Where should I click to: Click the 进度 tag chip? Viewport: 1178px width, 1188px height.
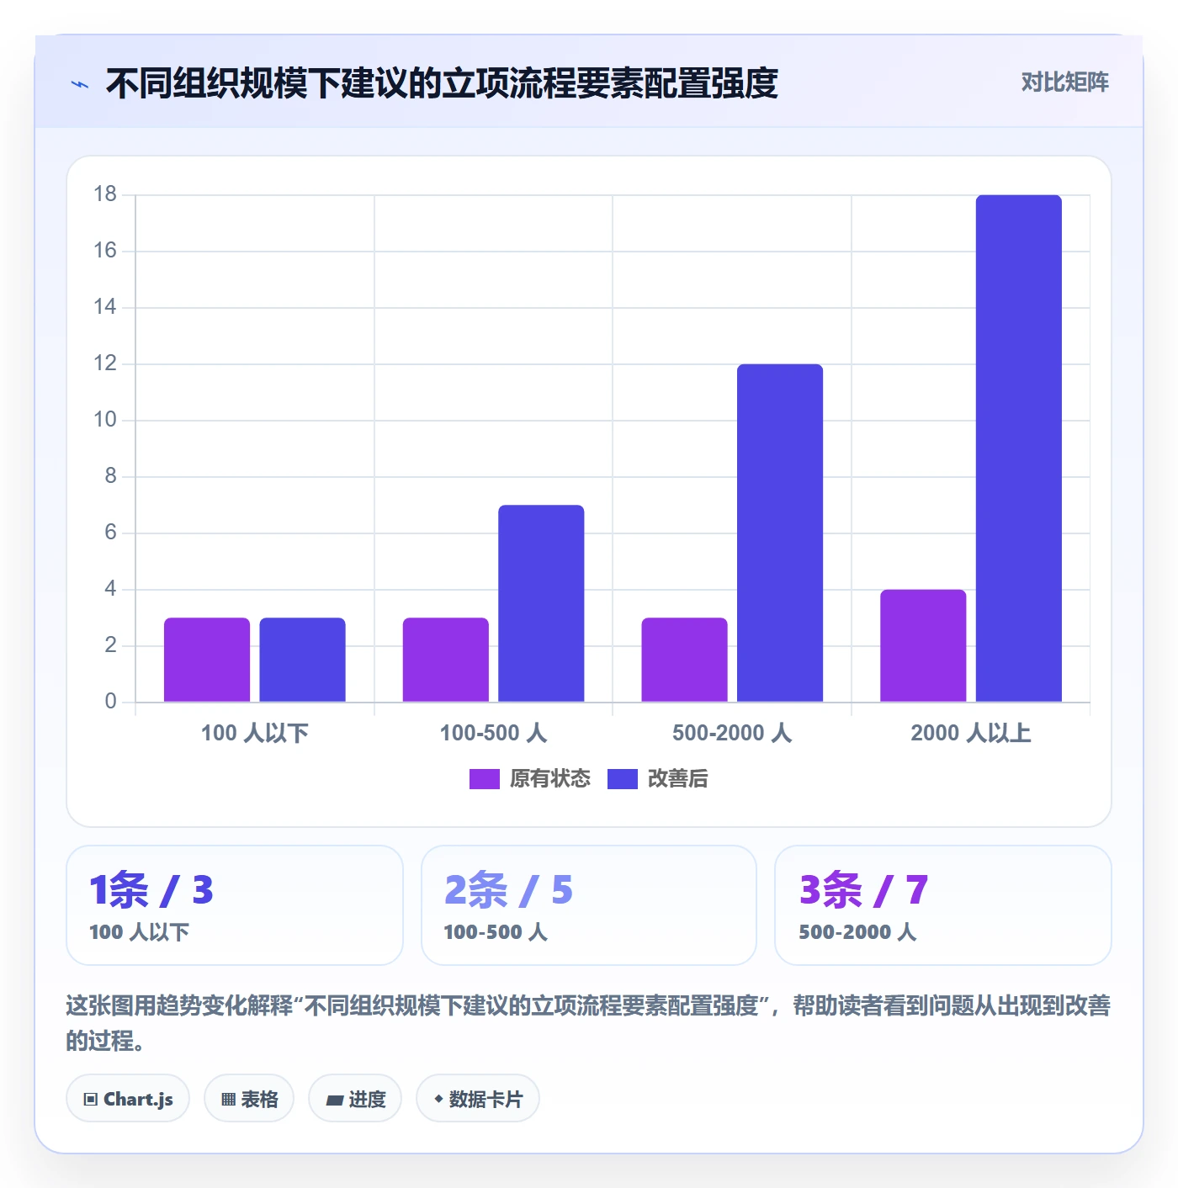coord(355,1098)
